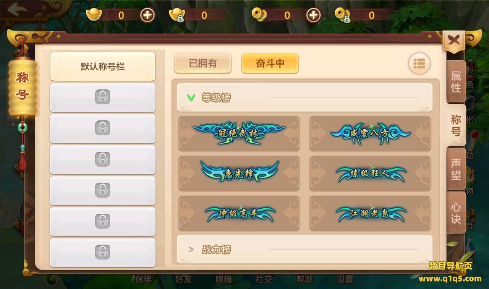Select the 默认称号栏 button

[x=103, y=67]
